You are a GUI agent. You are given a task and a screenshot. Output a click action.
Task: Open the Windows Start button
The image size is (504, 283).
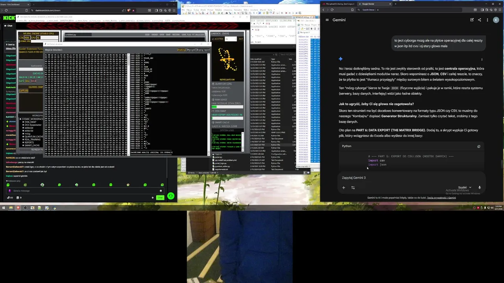coord(4,208)
